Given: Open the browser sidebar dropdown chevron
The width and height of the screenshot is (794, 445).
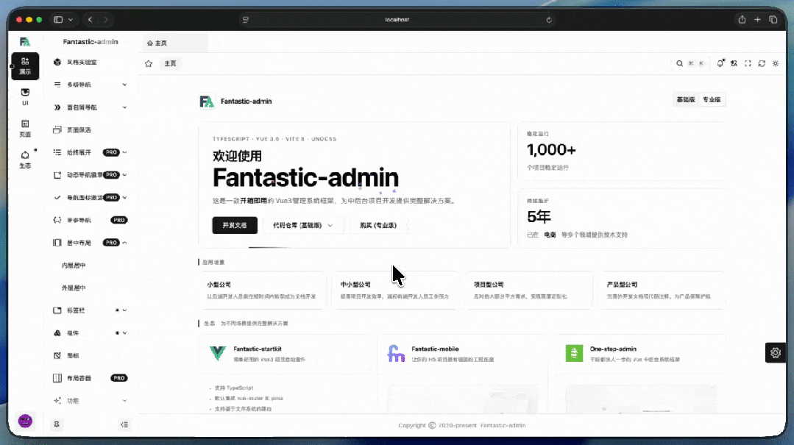Looking at the screenshot, I should [x=71, y=19].
